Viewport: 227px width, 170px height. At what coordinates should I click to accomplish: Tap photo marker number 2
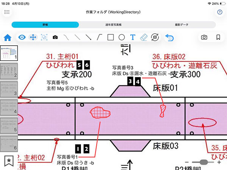(86, 149)
